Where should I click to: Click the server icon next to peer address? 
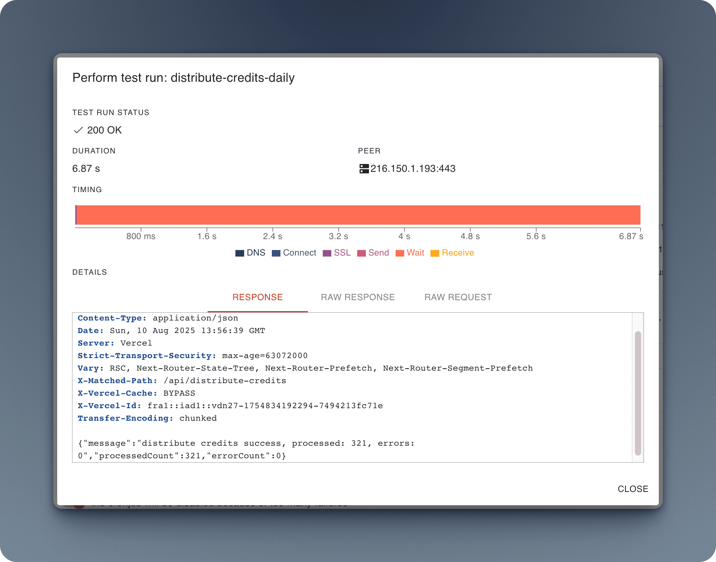pos(364,169)
